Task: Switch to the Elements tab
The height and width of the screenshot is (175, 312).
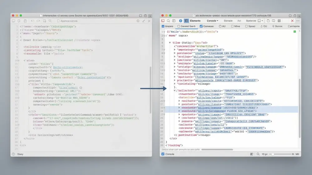Action: (195, 21)
